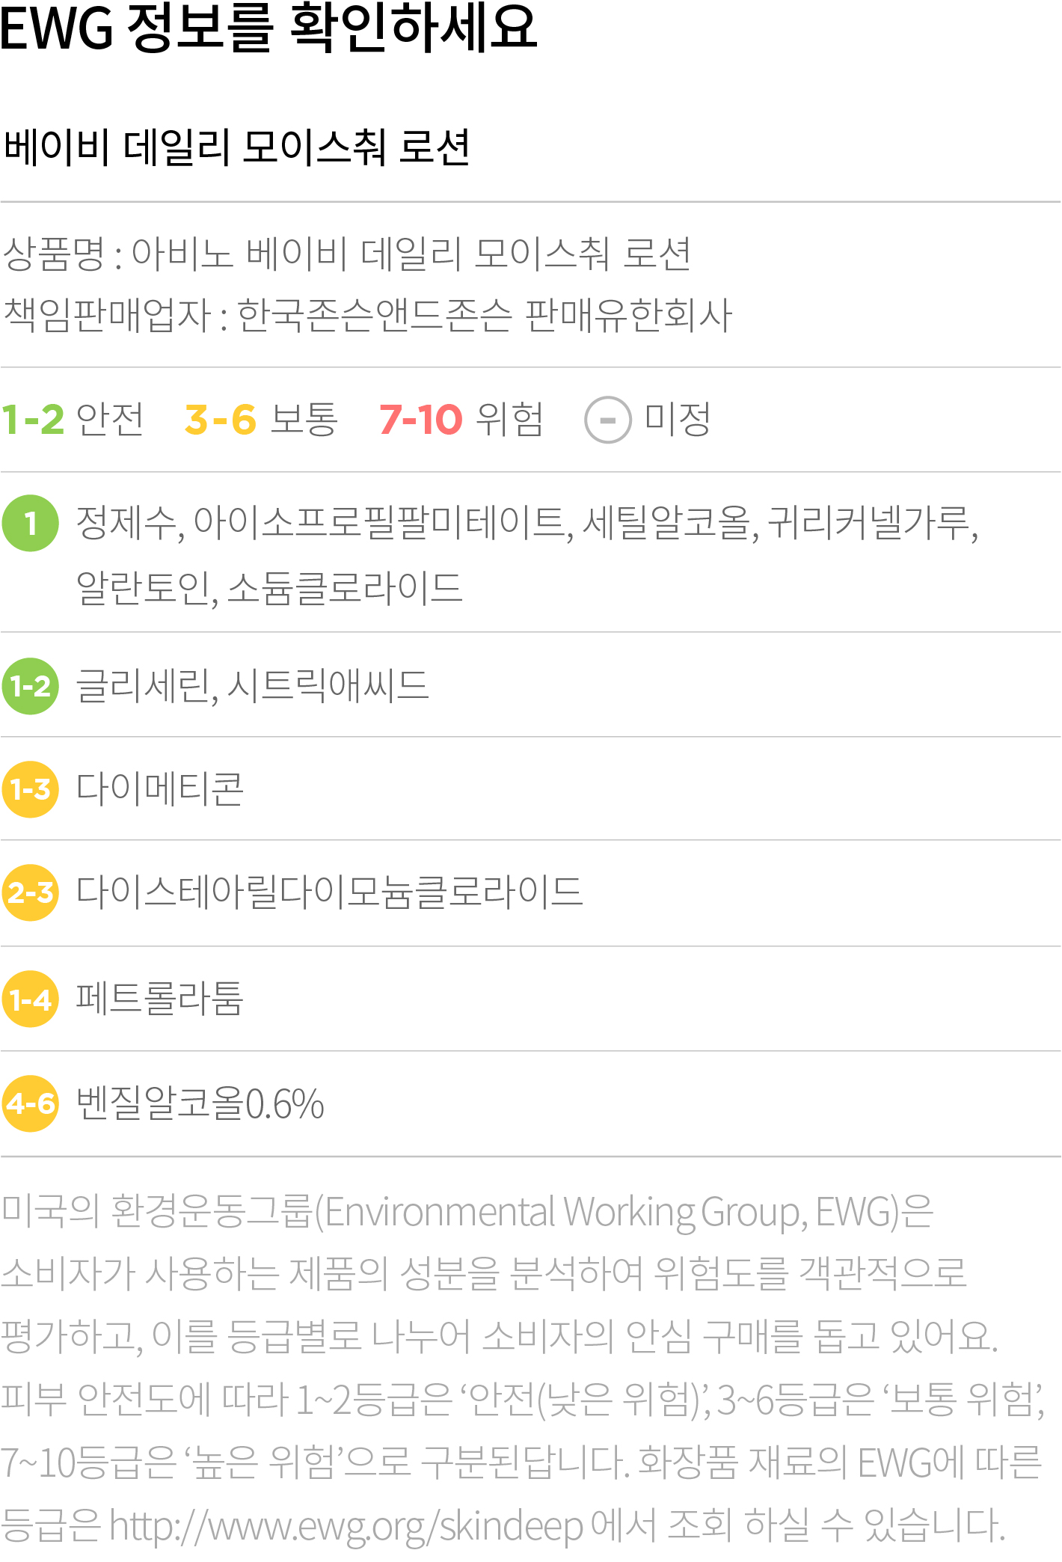
Task: Click the 3-6 보통 legend label
Action: [x=261, y=419]
